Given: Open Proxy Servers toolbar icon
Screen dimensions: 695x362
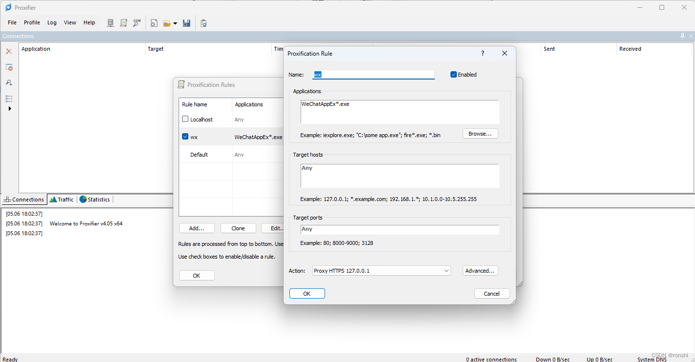Looking at the screenshot, I should click(x=111, y=23).
